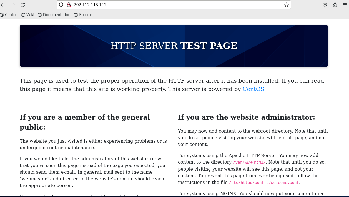Screen dimensions: 349x197
Task: Show the insecure connection padlock info
Action: point(69,5)
